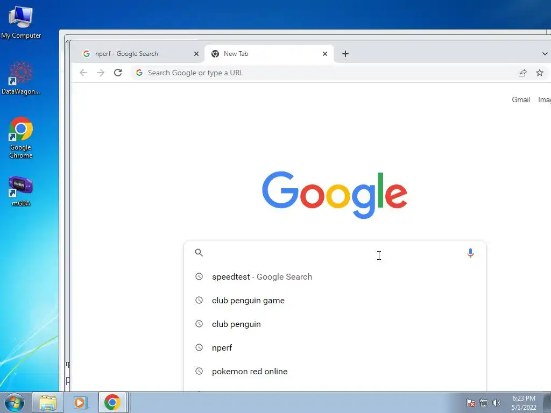Click Show Desktop at the taskbar's end

pyautogui.click(x=547, y=402)
